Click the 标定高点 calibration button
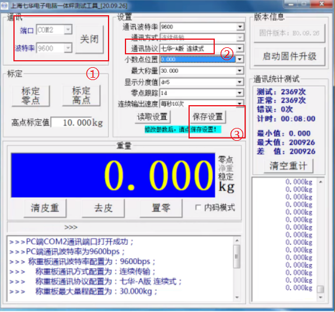 [81, 95]
